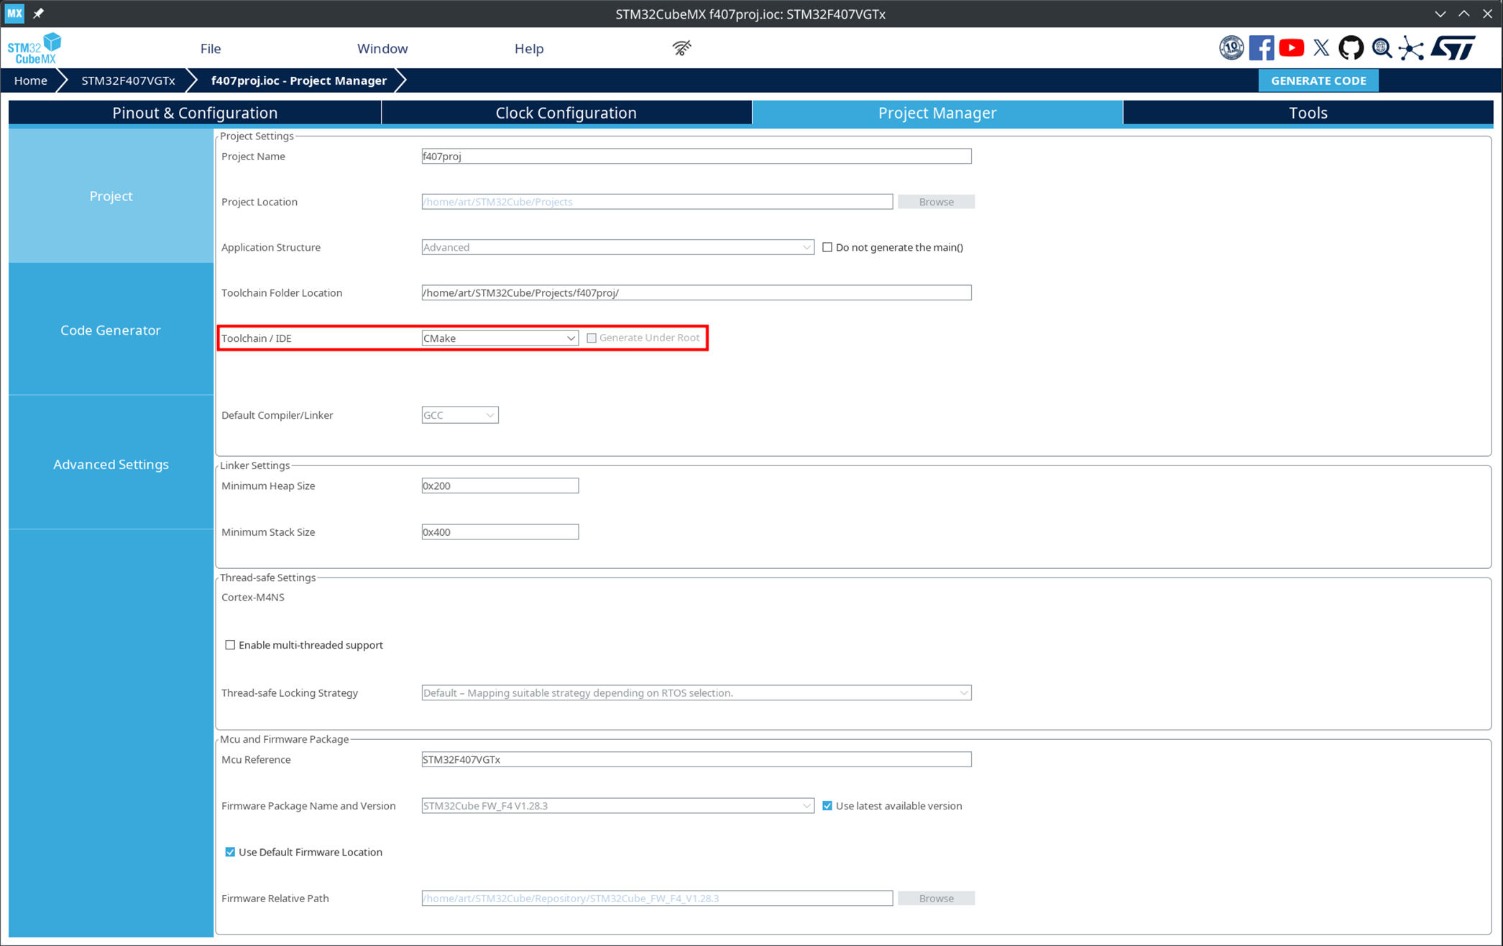Click the STM32CubeMX logo
The height and width of the screenshot is (946, 1503).
coord(35,48)
